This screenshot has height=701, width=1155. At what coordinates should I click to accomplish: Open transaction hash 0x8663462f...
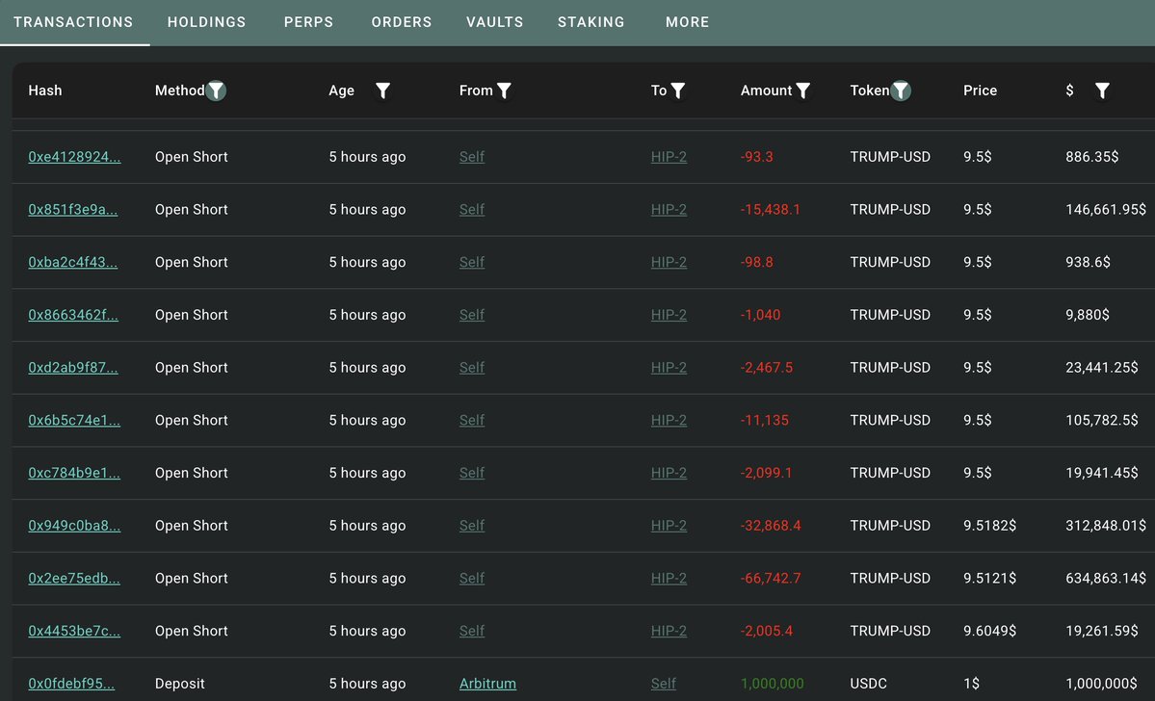click(x=73, y=315)
